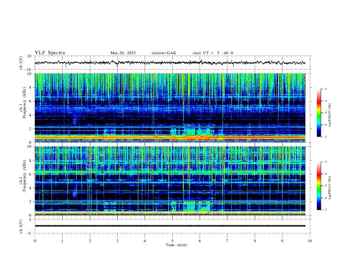
Task: Click the ch.1 waveform trace panel
Action: coord(172,63)
